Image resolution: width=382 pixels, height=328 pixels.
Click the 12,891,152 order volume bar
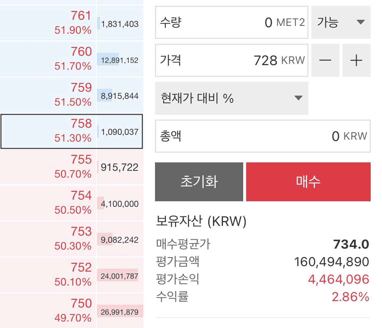120,60
